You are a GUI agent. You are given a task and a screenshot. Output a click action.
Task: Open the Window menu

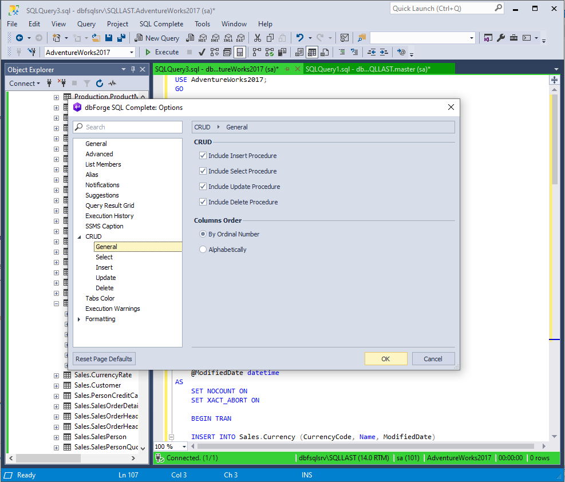click(234, 24)
